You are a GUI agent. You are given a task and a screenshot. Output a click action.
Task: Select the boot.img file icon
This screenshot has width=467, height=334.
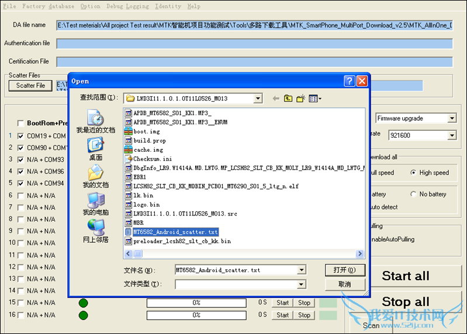click(x=129, y=131)
